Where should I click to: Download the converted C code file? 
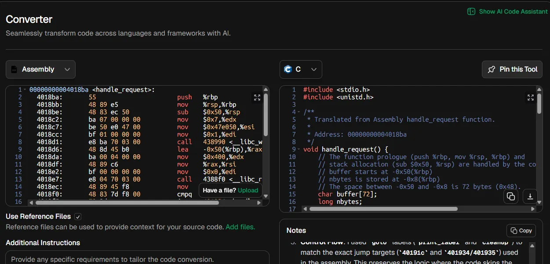point(530,196)
